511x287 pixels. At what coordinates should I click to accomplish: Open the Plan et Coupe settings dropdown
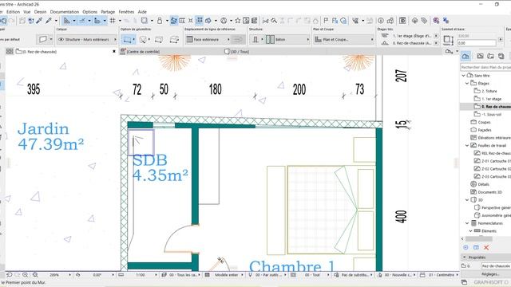(x=343, y=39)
